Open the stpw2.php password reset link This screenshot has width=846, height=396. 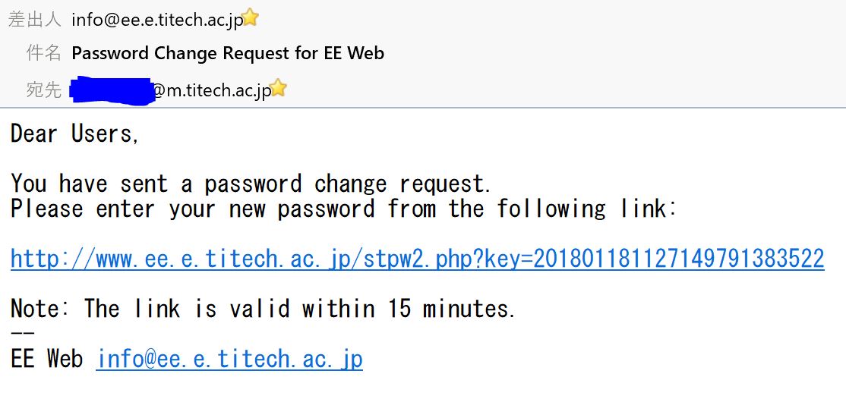pyautogui.click(x=417, y=259)
